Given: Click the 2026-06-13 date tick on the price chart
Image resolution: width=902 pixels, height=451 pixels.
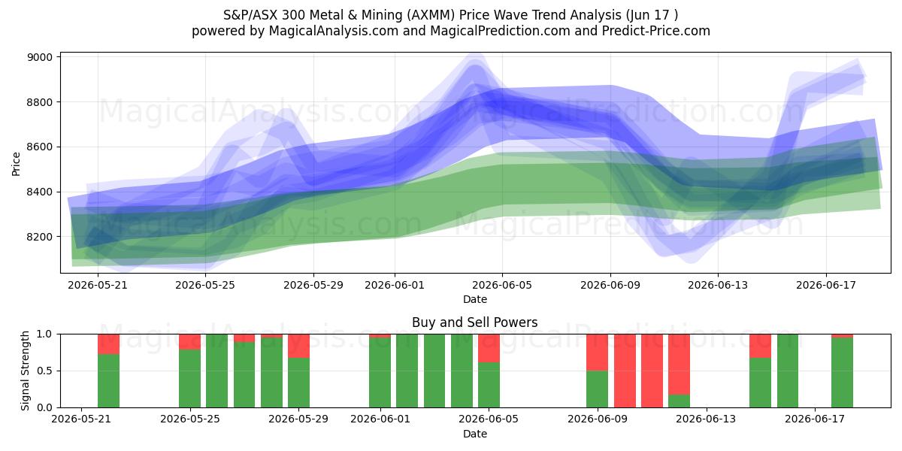Looking at the screenshot, I should 718,285.
